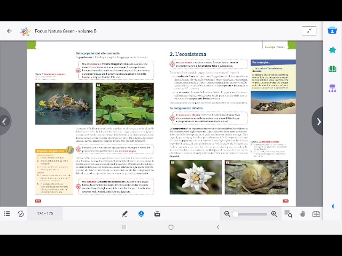Image resolution: width=342 pixels, height=256 pixels.
Task: Click the "Per esempio..." blue box header
Action: pyautogui.click(x=273, y=62)
